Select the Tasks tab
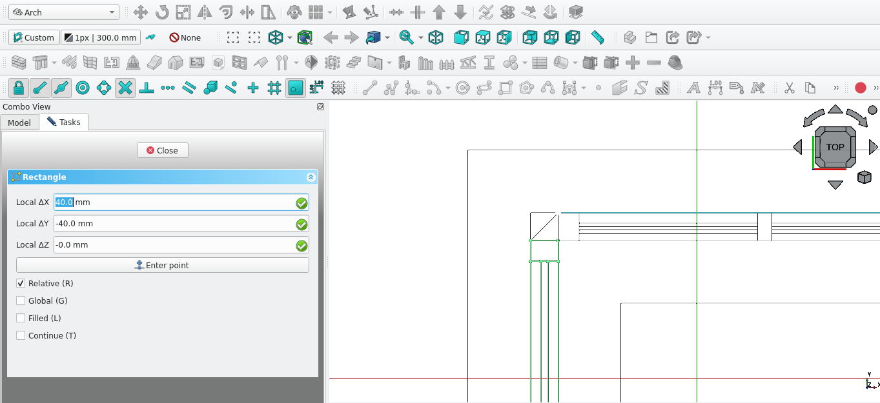 coord(63,122)
